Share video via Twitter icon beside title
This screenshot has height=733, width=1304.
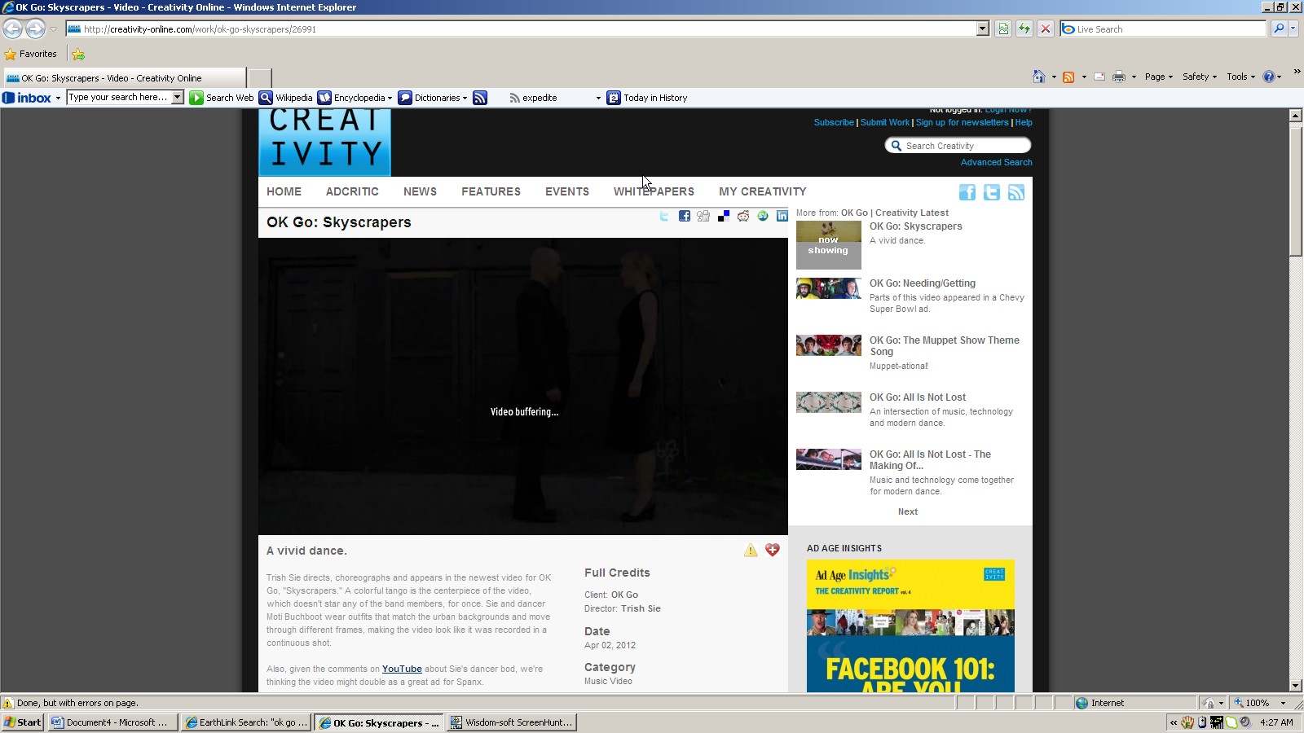[x=664, y=216]
